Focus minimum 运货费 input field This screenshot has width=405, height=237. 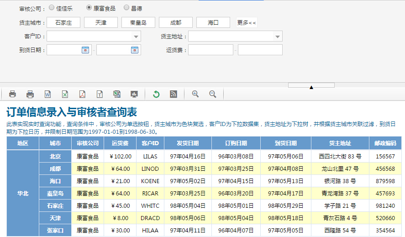coord(211,50)
